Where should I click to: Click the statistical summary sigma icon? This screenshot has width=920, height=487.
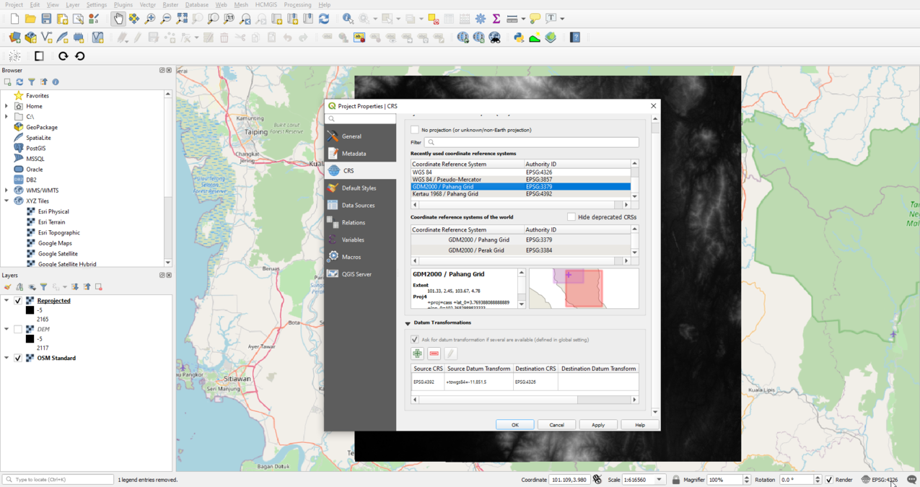pos(496,18)
